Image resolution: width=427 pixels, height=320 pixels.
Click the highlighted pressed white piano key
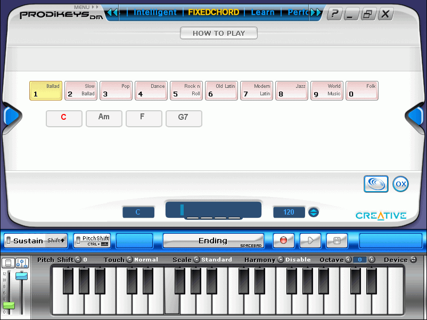(x=171, y=305)
